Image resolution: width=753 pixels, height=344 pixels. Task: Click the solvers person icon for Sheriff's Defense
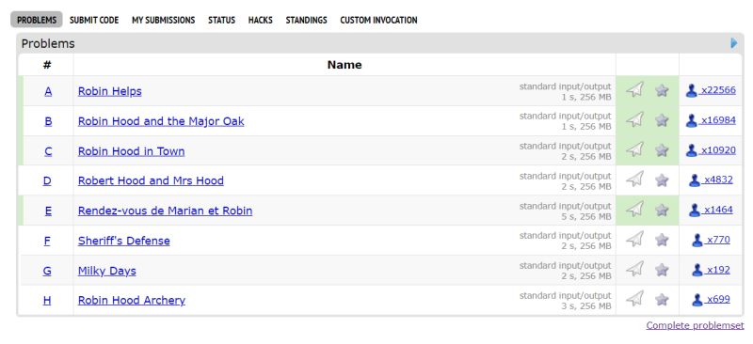click(697, 240)
